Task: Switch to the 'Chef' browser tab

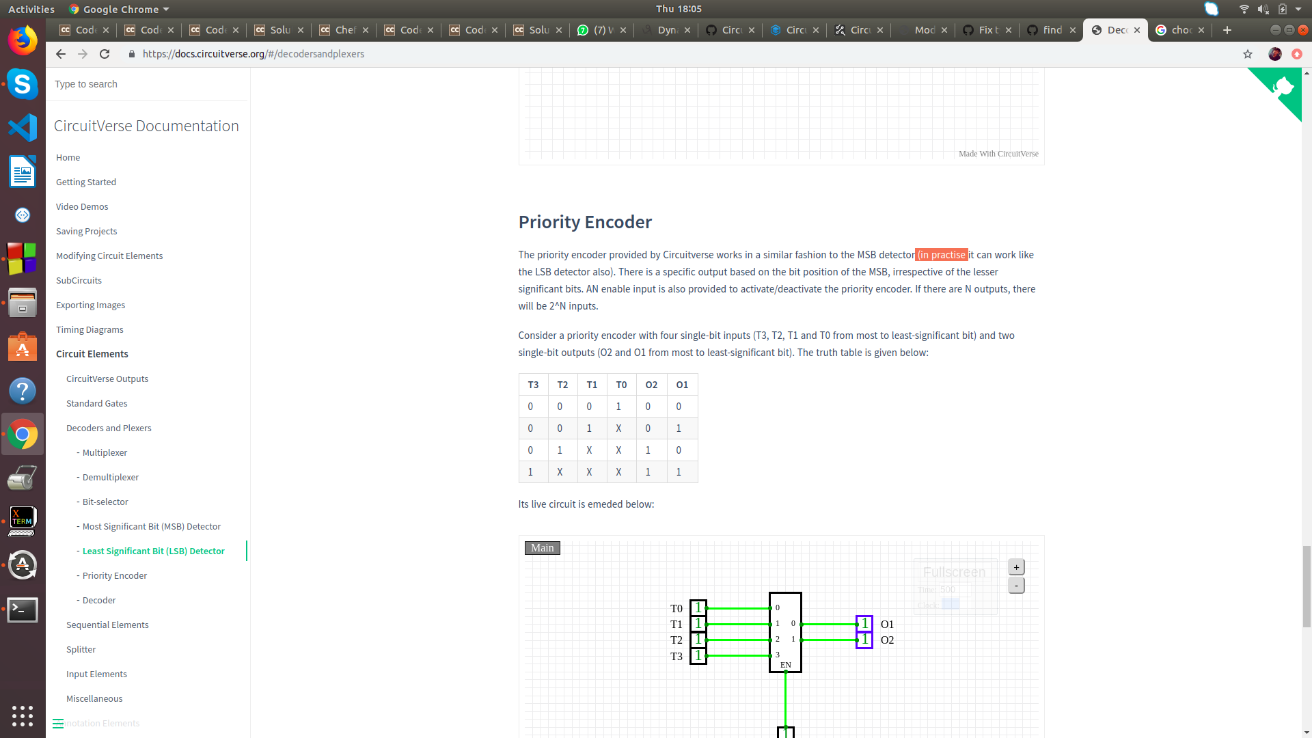Action: pyautogui.click(x=344, y=30)
